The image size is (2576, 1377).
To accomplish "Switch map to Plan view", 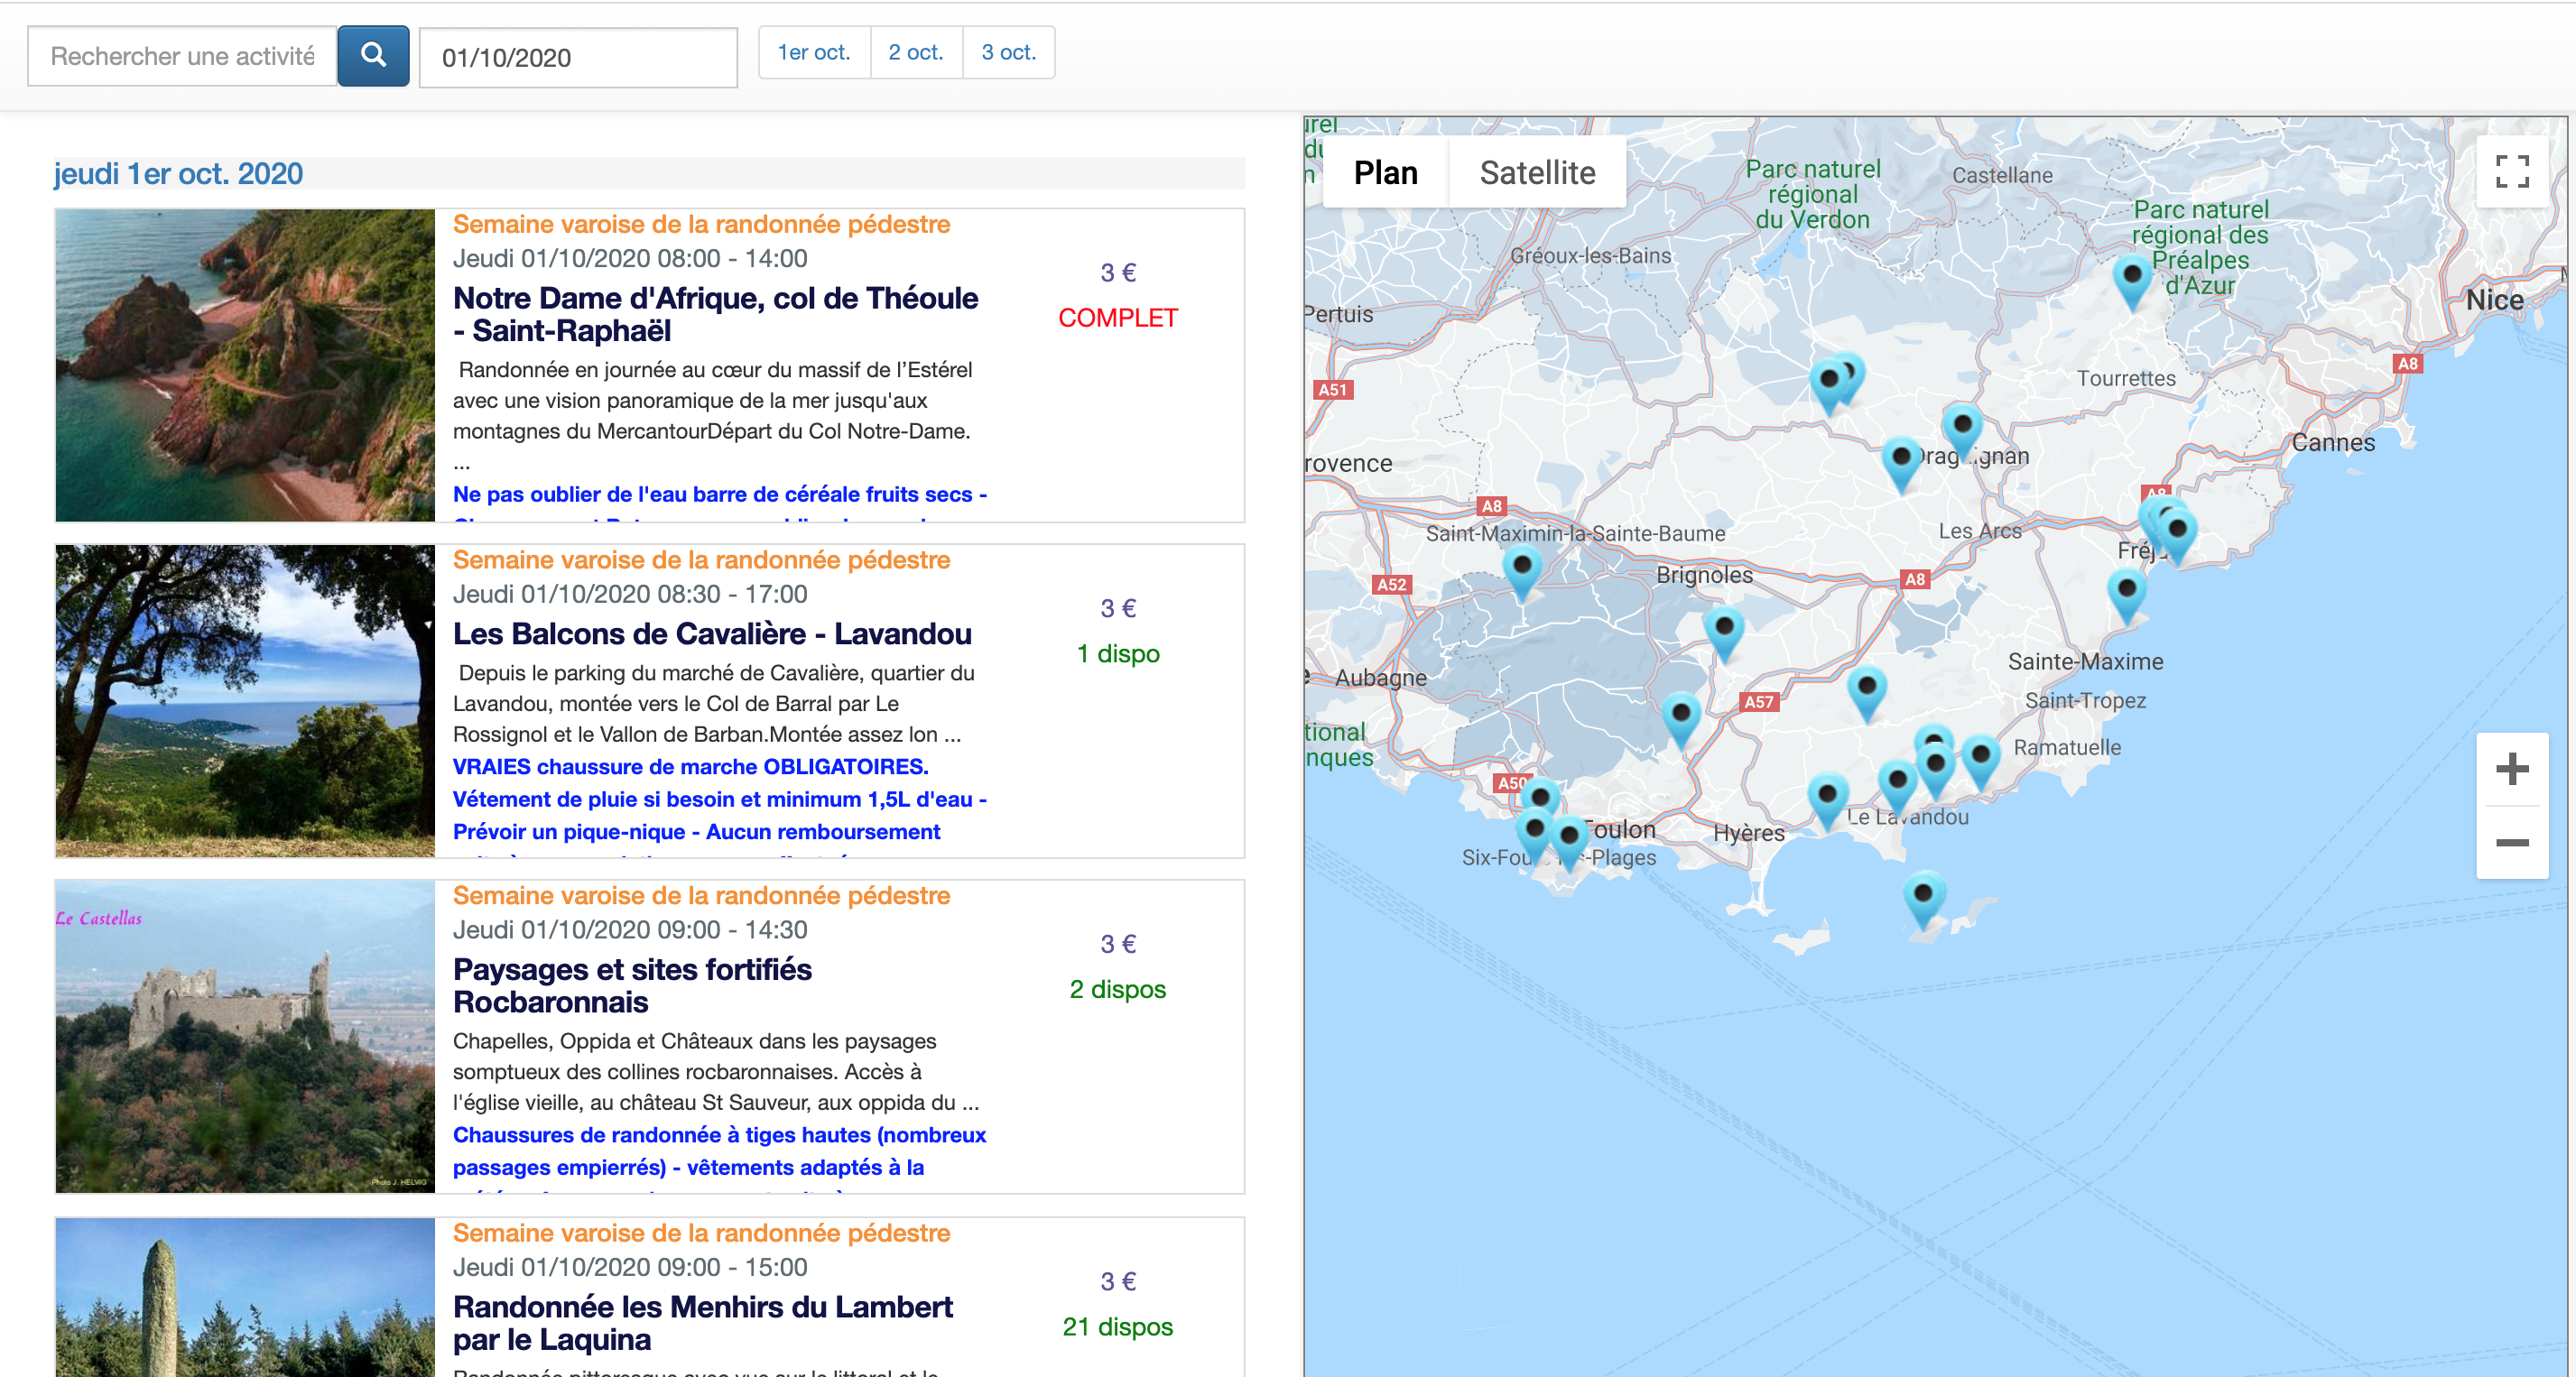I will tap(1385, 172).
